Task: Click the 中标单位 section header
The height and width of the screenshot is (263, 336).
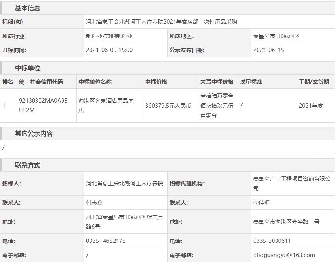Action: [28, 68]
